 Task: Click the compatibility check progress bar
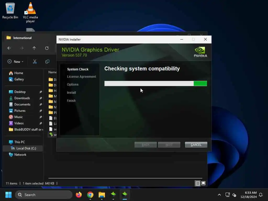(x=155, y=83)
